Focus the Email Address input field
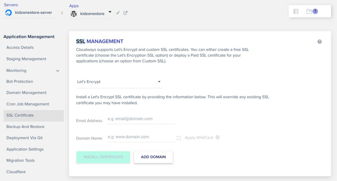 tap(141, 119)
